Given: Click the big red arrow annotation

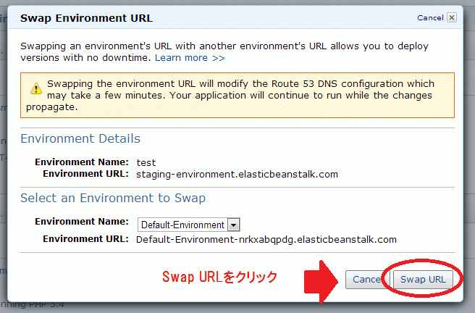Looking at the screenshot, I should pyautogui.click(x=321, y=282).
